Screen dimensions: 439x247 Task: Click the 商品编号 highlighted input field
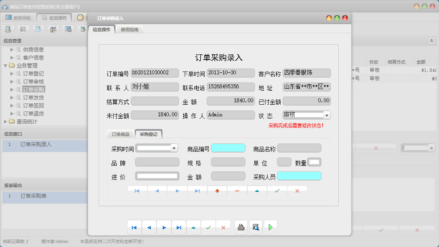pos(229,148)
